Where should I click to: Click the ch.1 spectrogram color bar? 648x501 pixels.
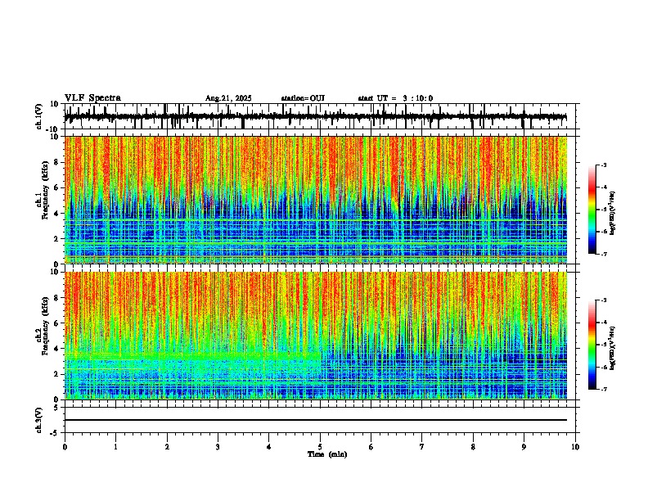592,210
